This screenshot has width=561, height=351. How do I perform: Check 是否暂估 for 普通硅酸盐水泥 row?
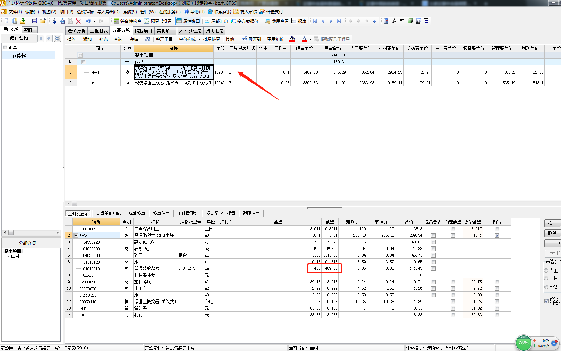point(433,269)
